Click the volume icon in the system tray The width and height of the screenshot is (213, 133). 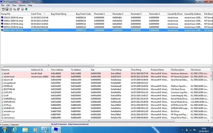[195, 130]
